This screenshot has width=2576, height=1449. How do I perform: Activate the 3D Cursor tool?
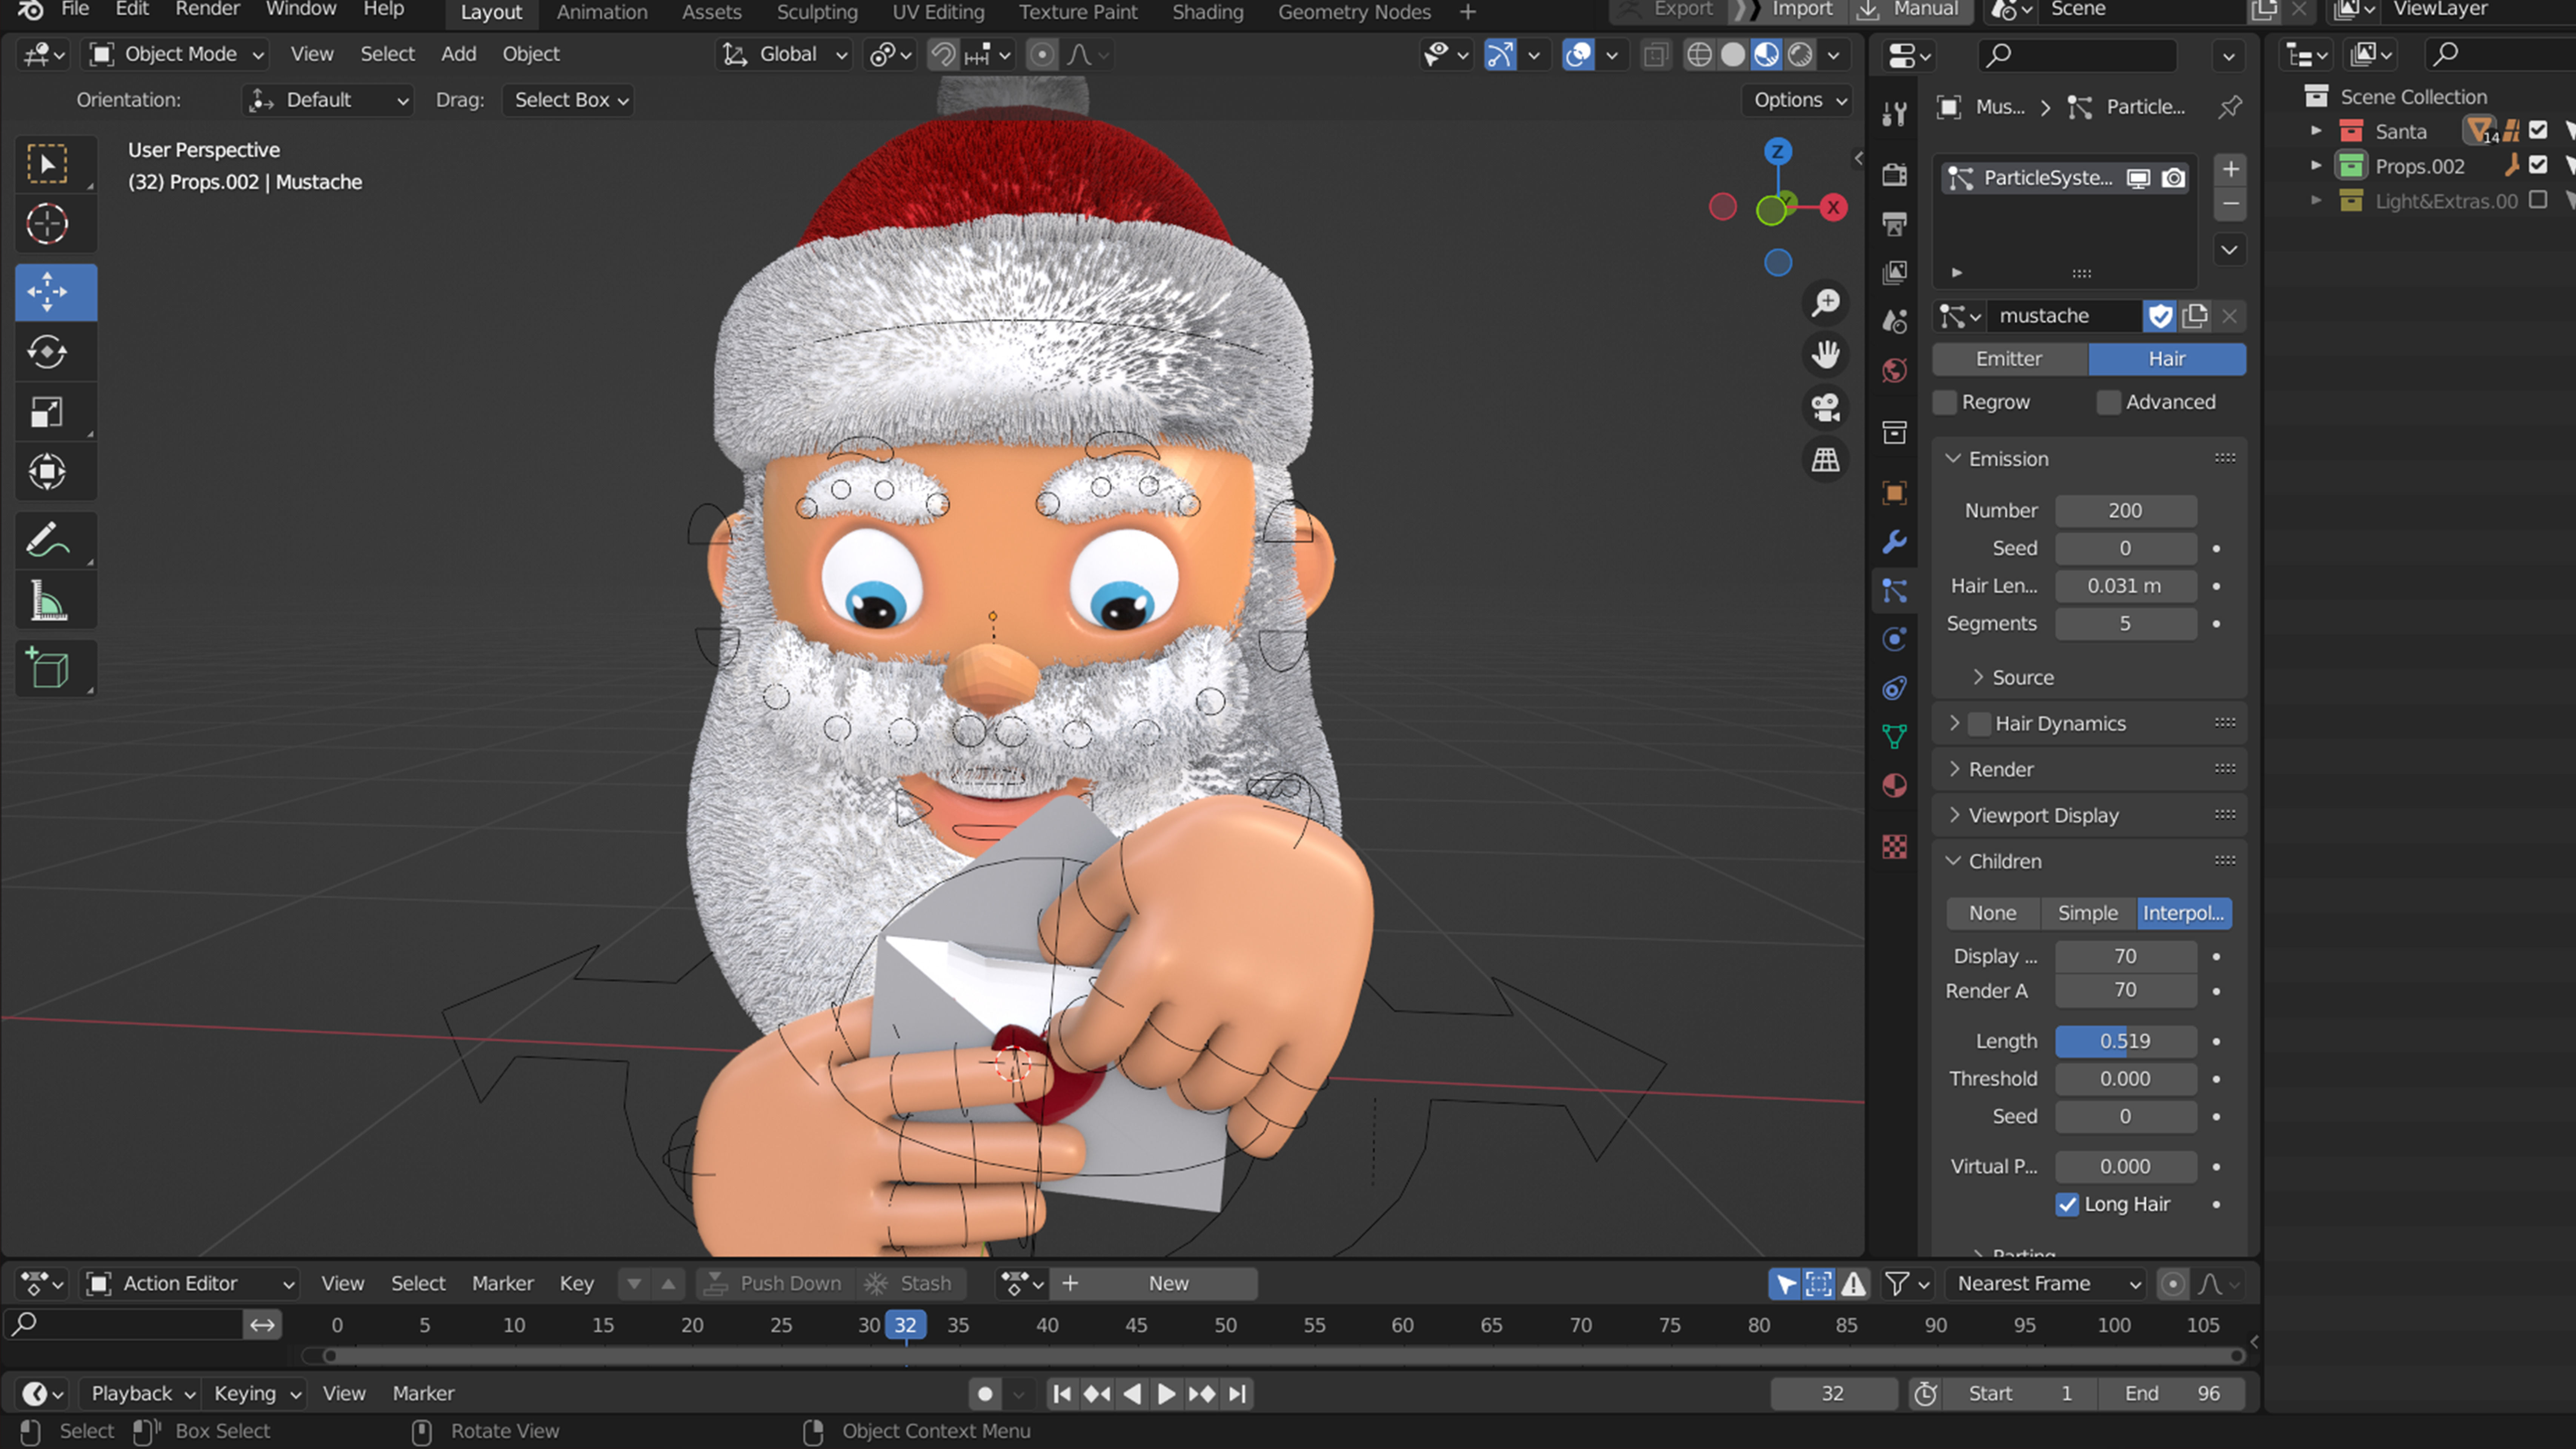click(x=48, y=224)
